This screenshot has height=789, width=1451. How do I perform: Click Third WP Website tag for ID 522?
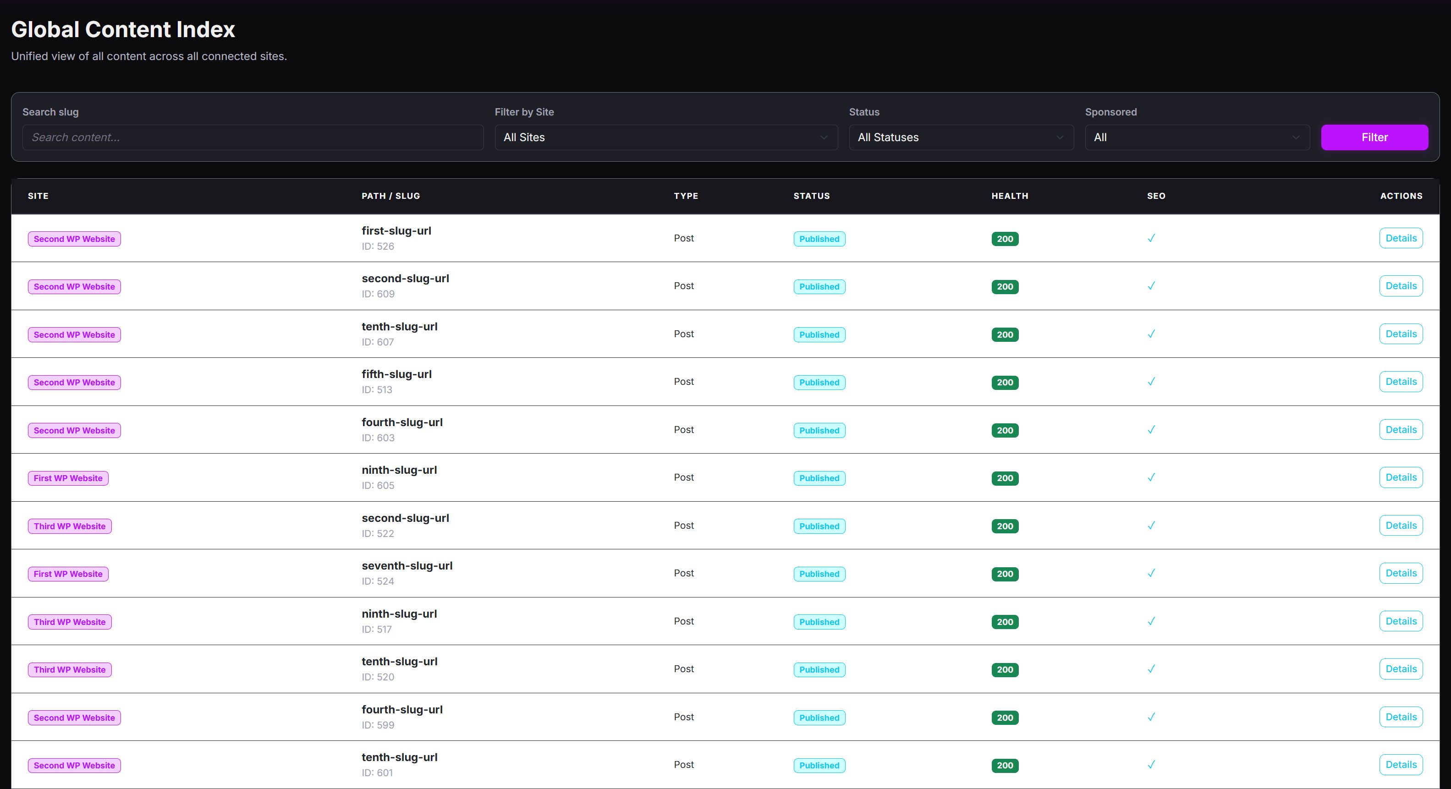click(x=69, y=526)
